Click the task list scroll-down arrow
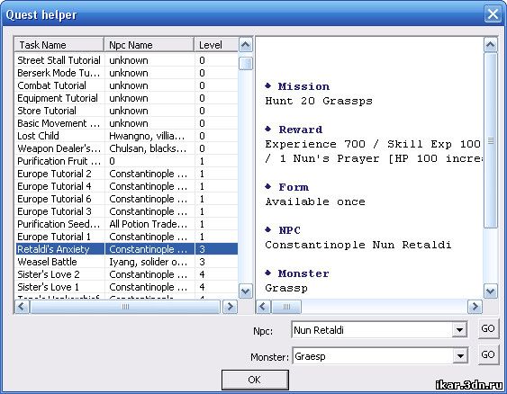The height and width of the screenshot is (394, 507). (246, 291)
